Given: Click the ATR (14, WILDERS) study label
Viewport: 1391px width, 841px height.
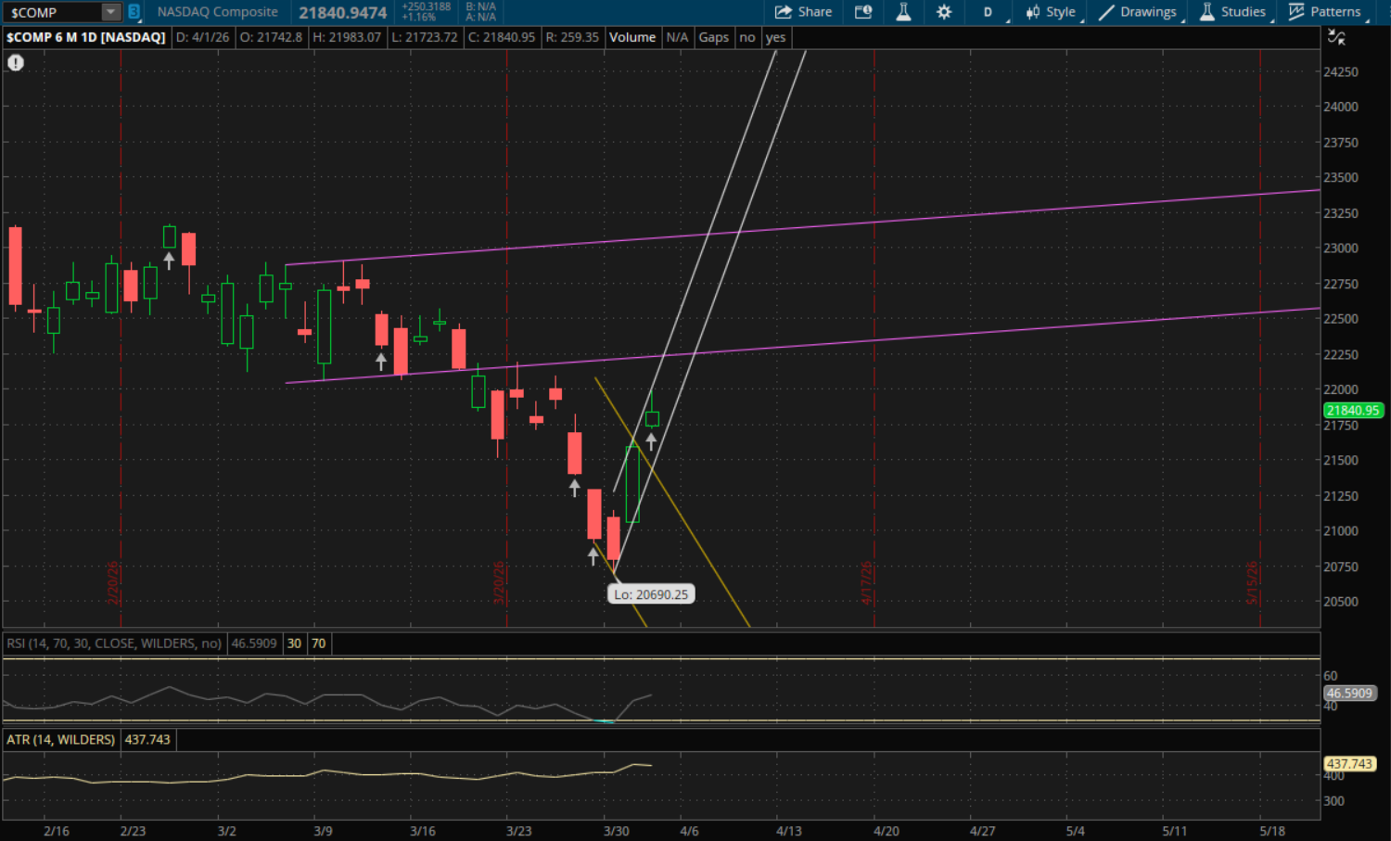Looking at the screenshot, I should [61, 740].
